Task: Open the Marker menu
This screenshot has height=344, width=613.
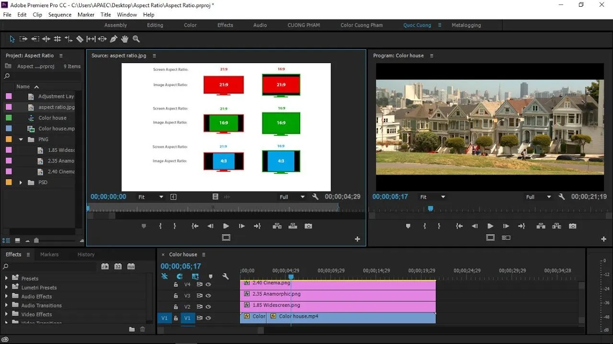Action: click(86, 15)
